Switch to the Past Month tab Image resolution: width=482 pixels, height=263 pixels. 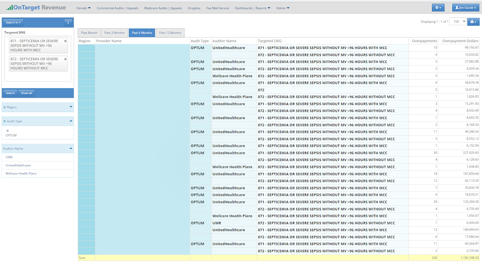(x=89, y=33)
